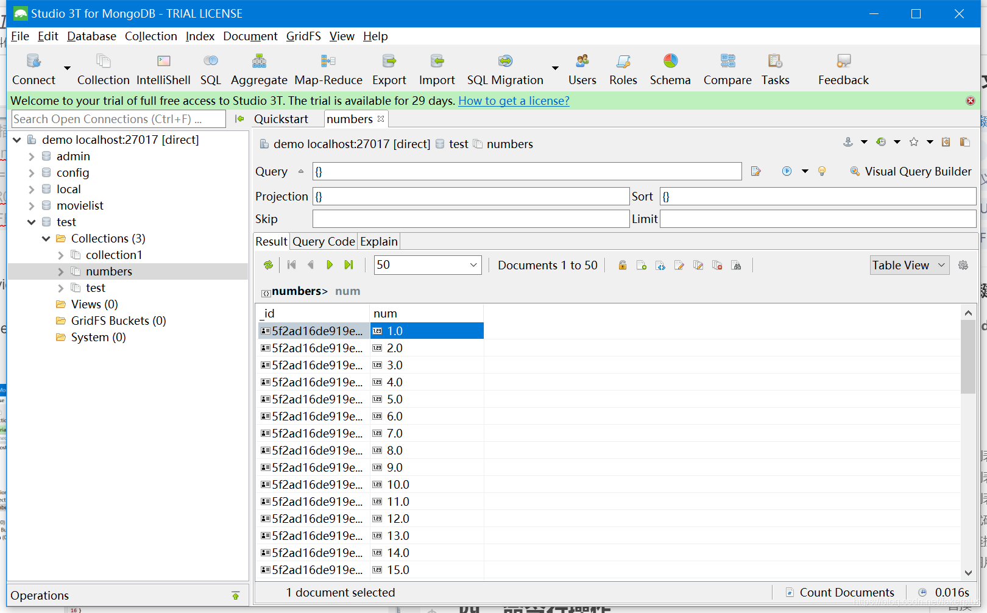Click the lightbulb query hint icon

click(x=822, y=171)
